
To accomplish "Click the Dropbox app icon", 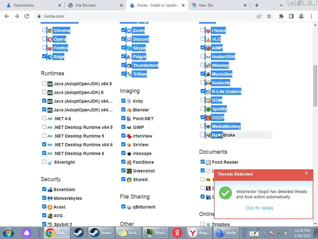I will tap(208, 225).
